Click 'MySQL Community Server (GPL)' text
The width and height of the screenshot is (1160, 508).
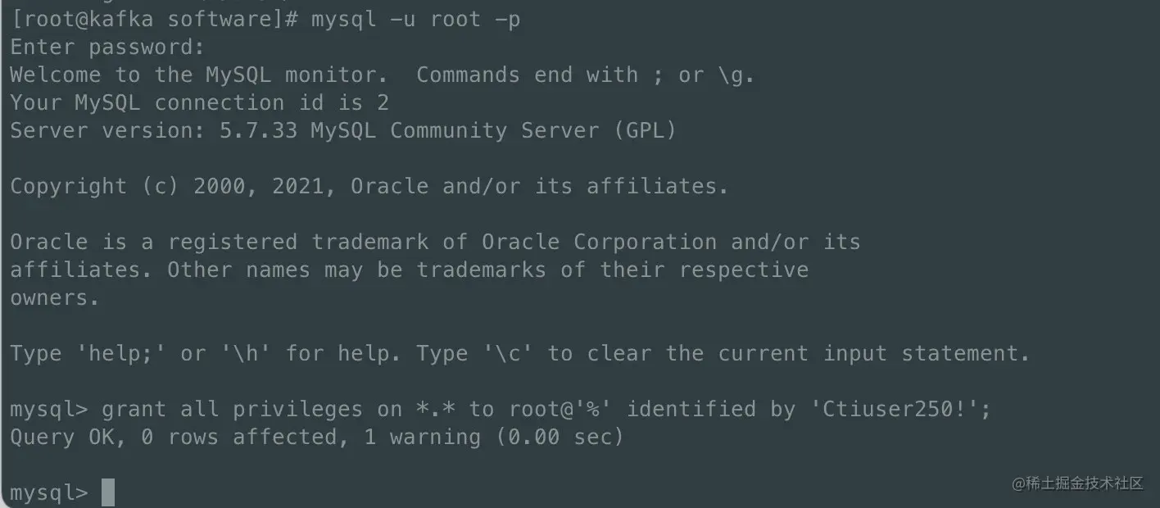click(492, 130)
